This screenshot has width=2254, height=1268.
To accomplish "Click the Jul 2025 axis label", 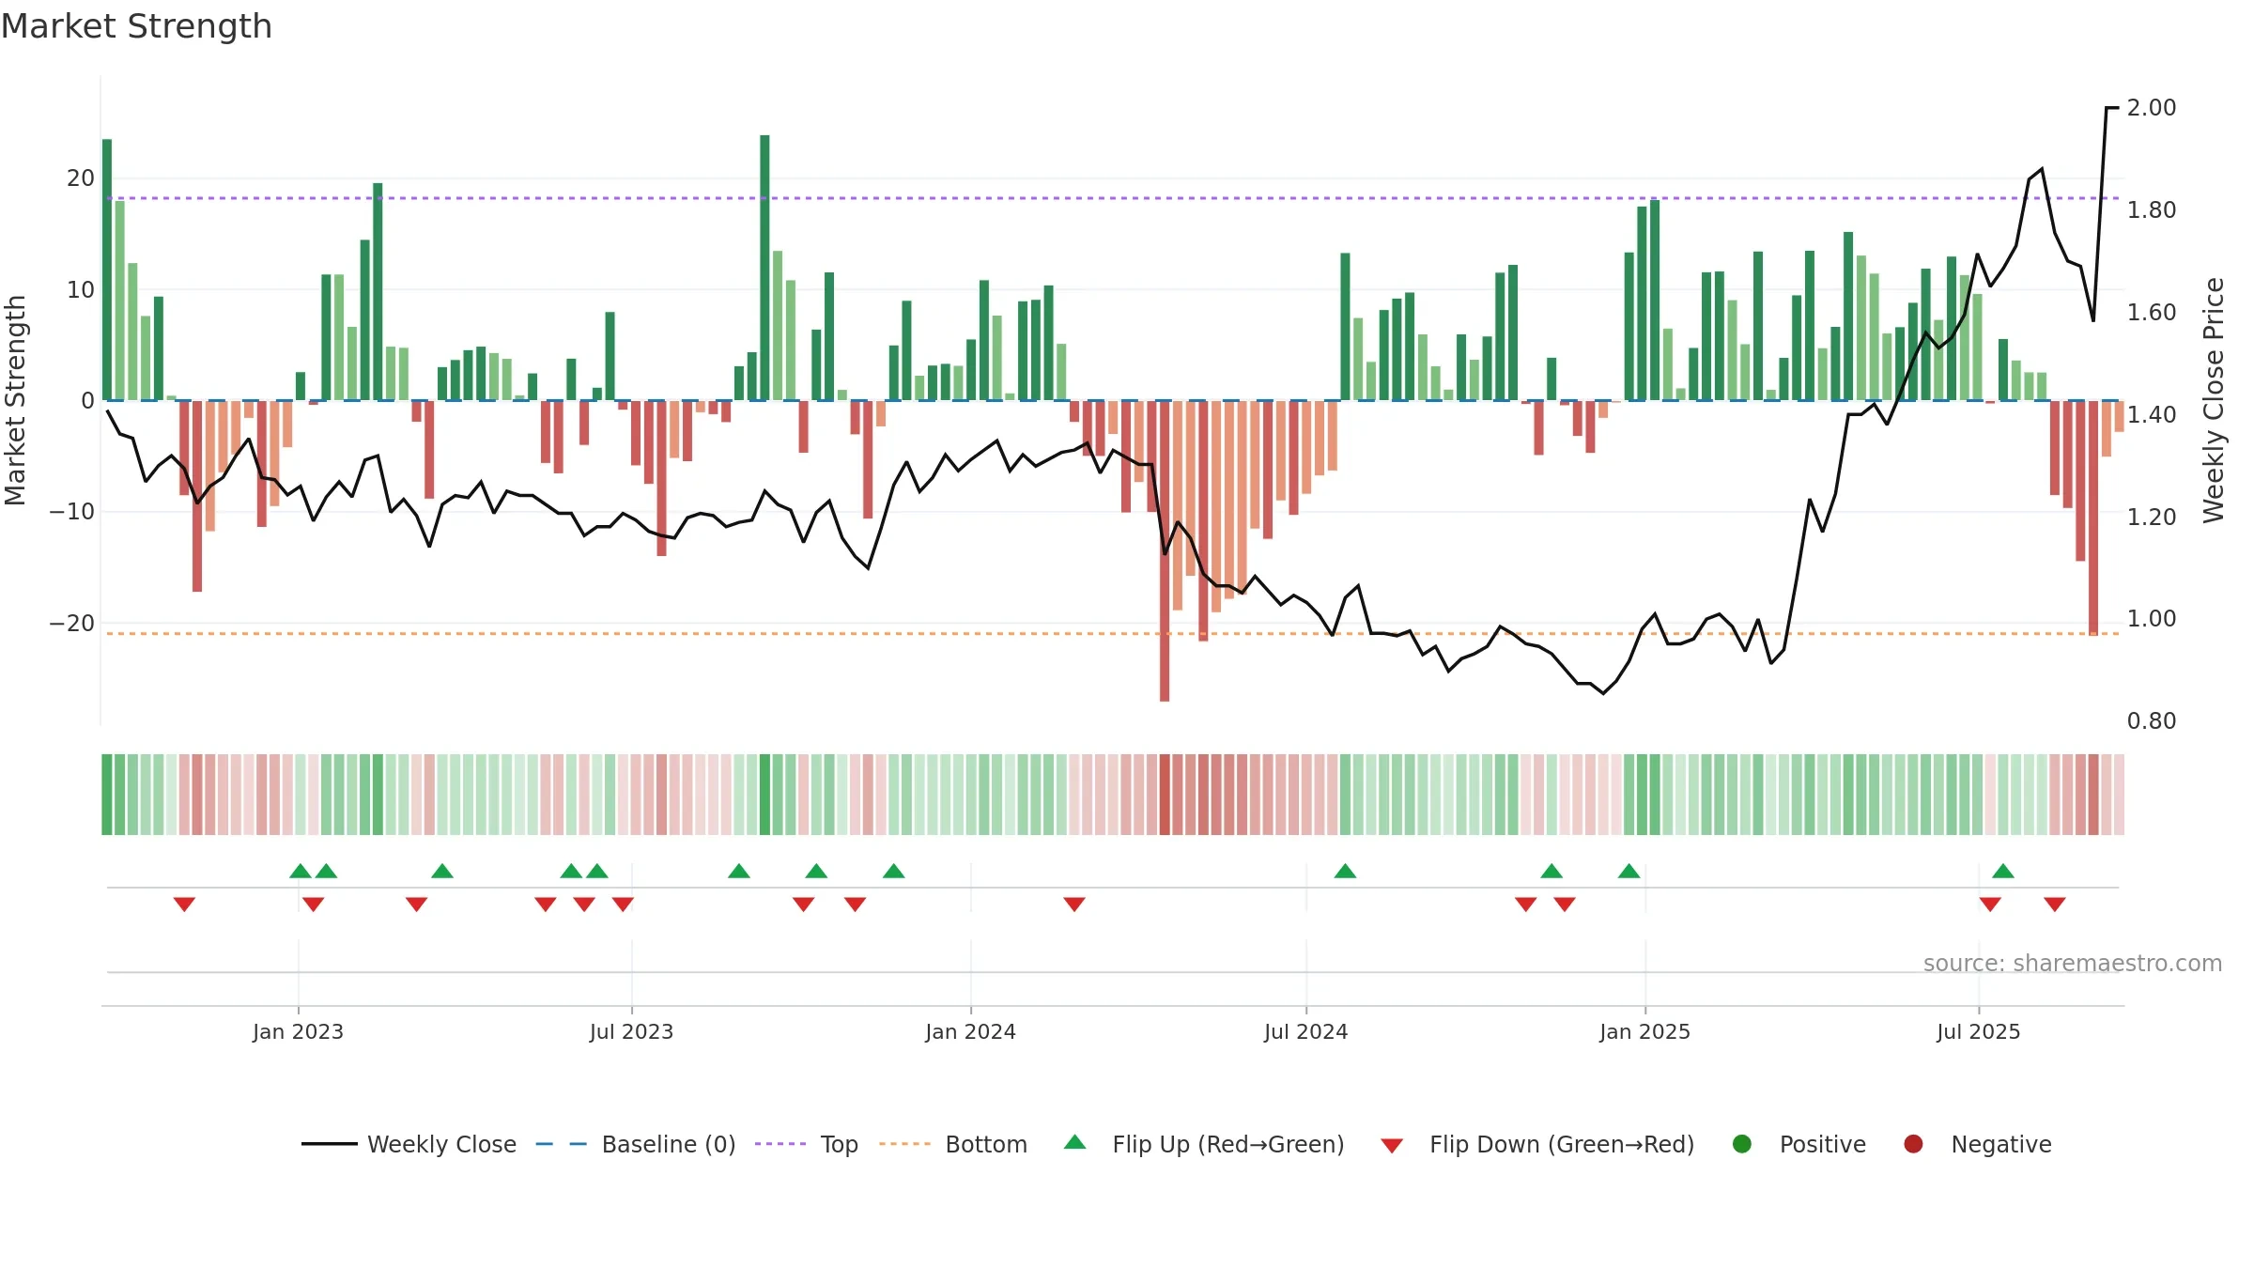I will click(1978, 1031).
